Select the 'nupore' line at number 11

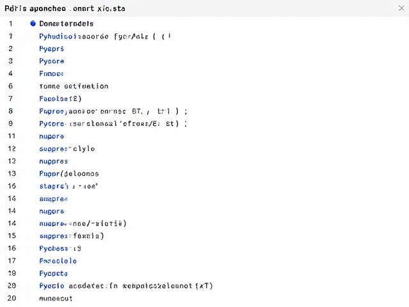[x=52, y=136]
